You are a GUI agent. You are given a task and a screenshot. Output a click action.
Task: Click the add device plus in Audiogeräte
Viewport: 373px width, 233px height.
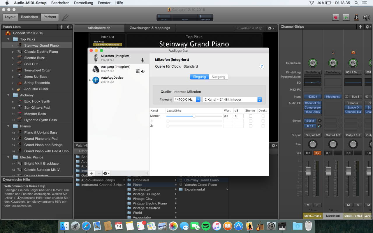[x=91, y=173]
